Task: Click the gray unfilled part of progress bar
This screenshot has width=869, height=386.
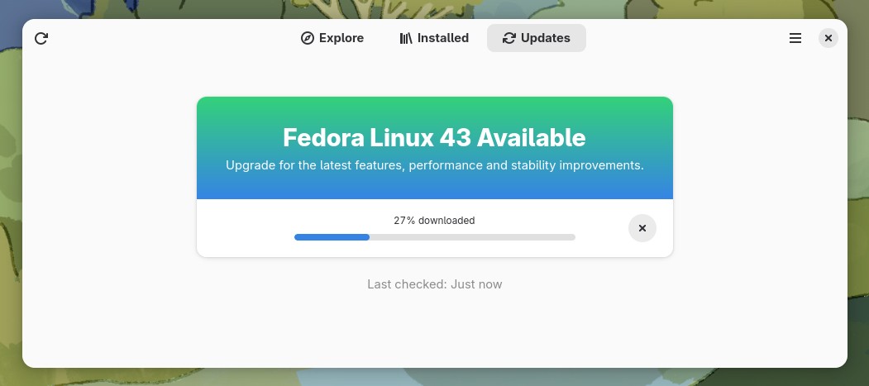Action: (471, 237)
